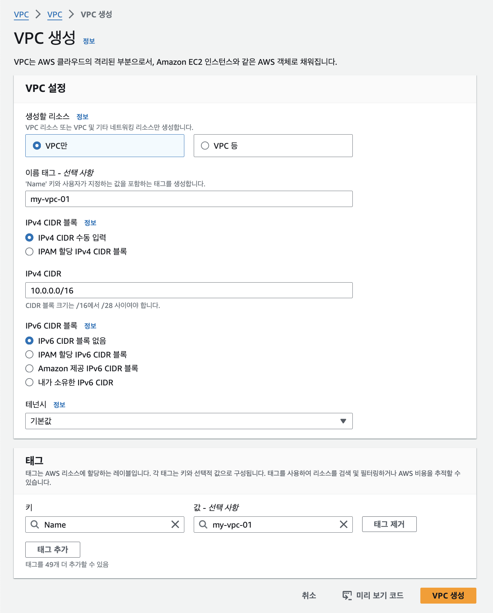Viewport: 493px width, 613px height.
Task: Select the 'VPC 등' resource option
Action: click(205, 146)
